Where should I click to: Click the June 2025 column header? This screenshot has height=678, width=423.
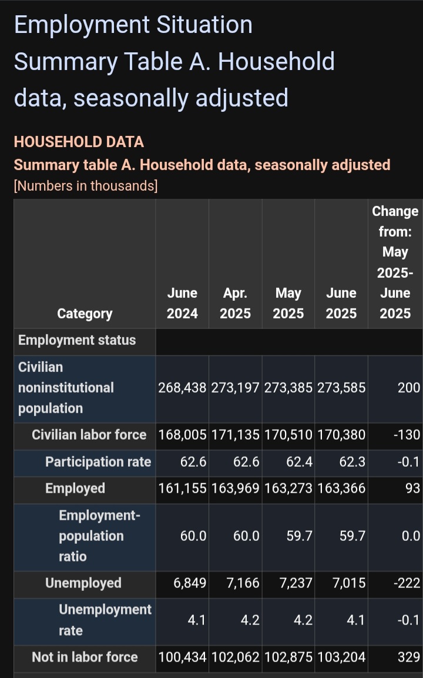(341, 303)
